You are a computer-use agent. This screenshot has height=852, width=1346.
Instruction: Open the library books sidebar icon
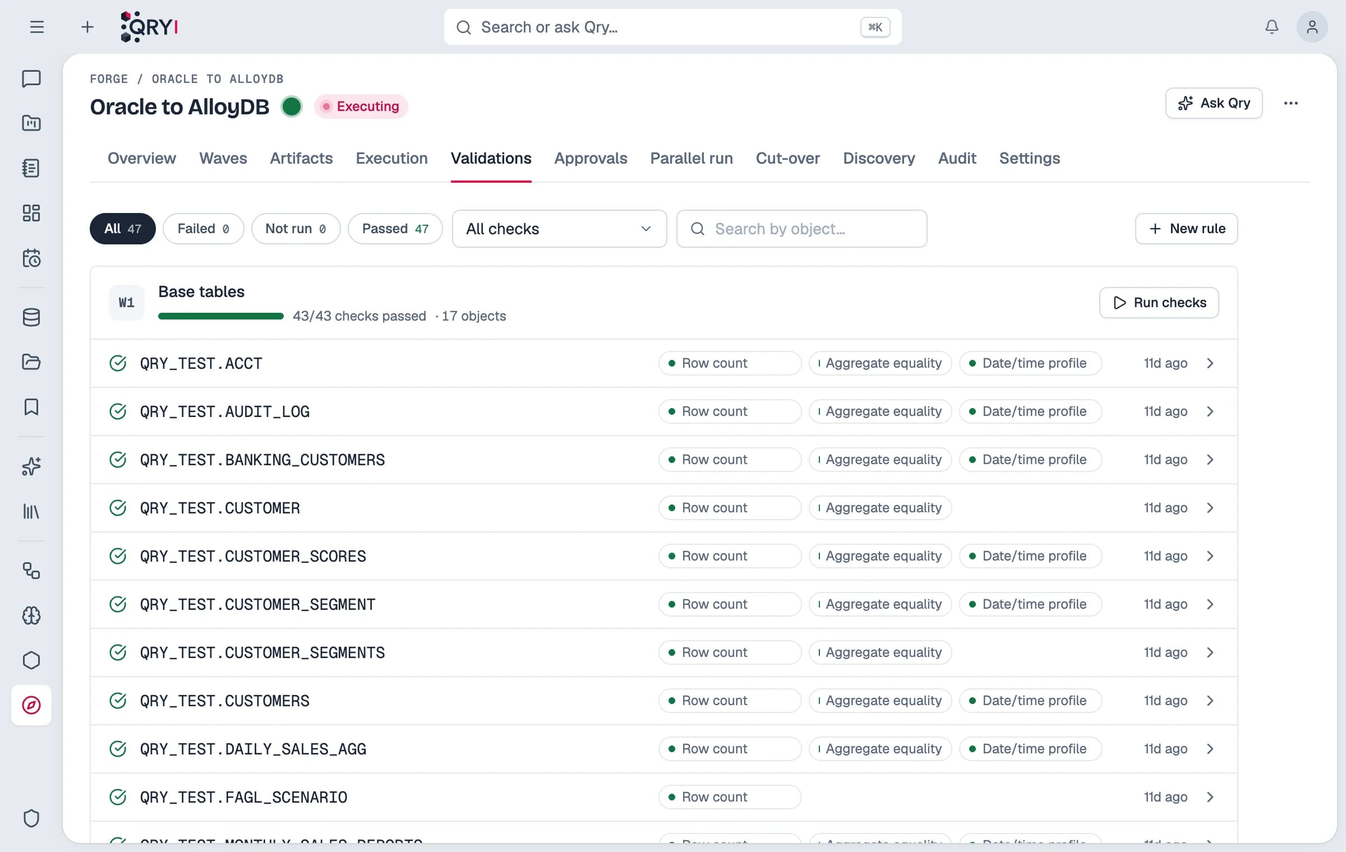[31, 511]
